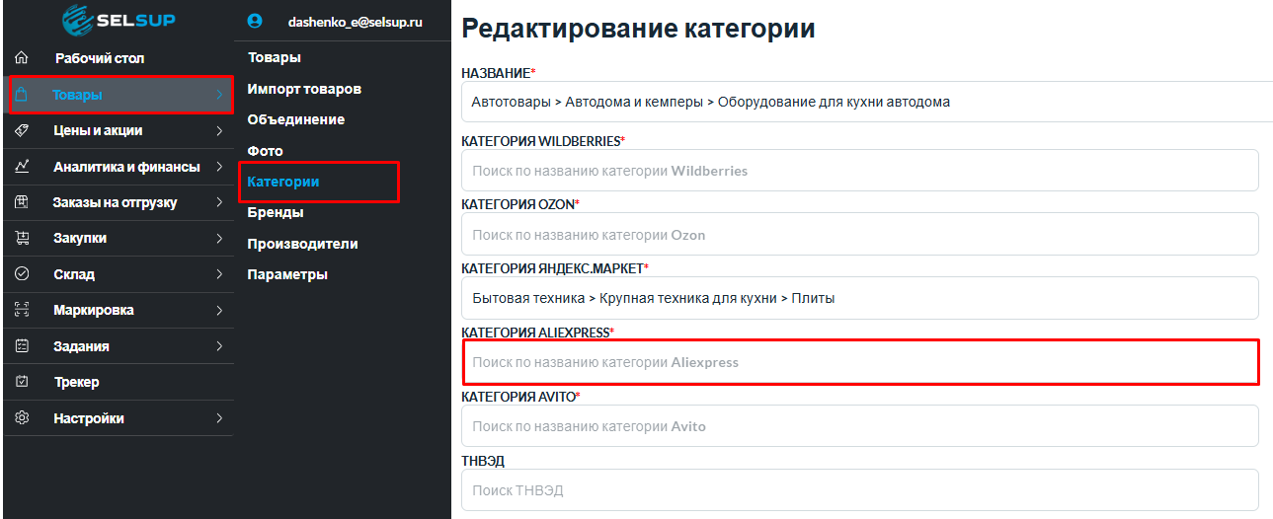The width and height of the screenshot is (1273, 519).
Task: Expand the Маркировка chevron
Action: coord(218,310)
